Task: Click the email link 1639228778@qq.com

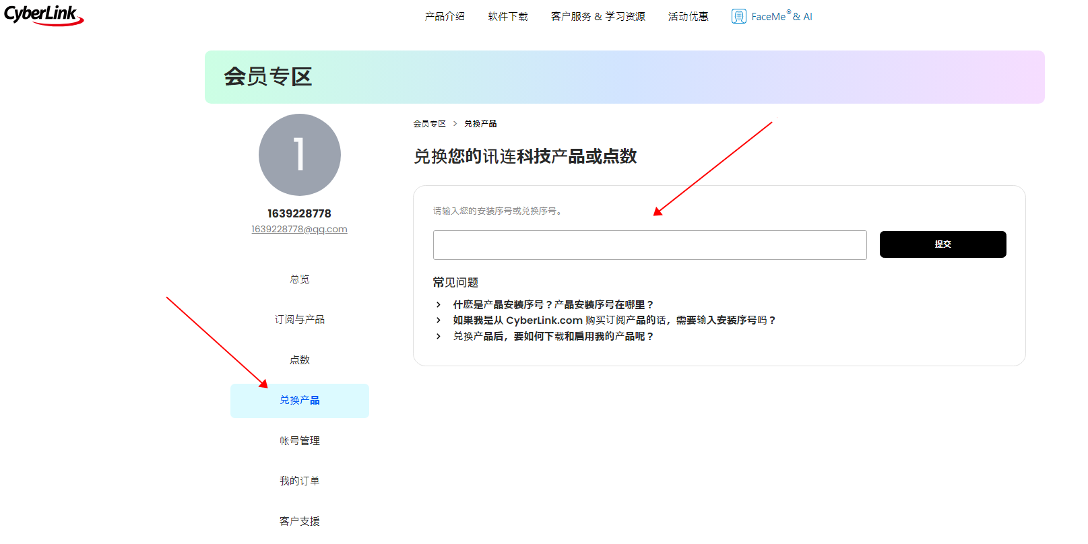Action: [299, 229]
